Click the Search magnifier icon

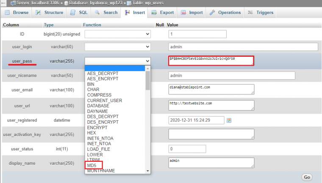[x=97, y=13]
